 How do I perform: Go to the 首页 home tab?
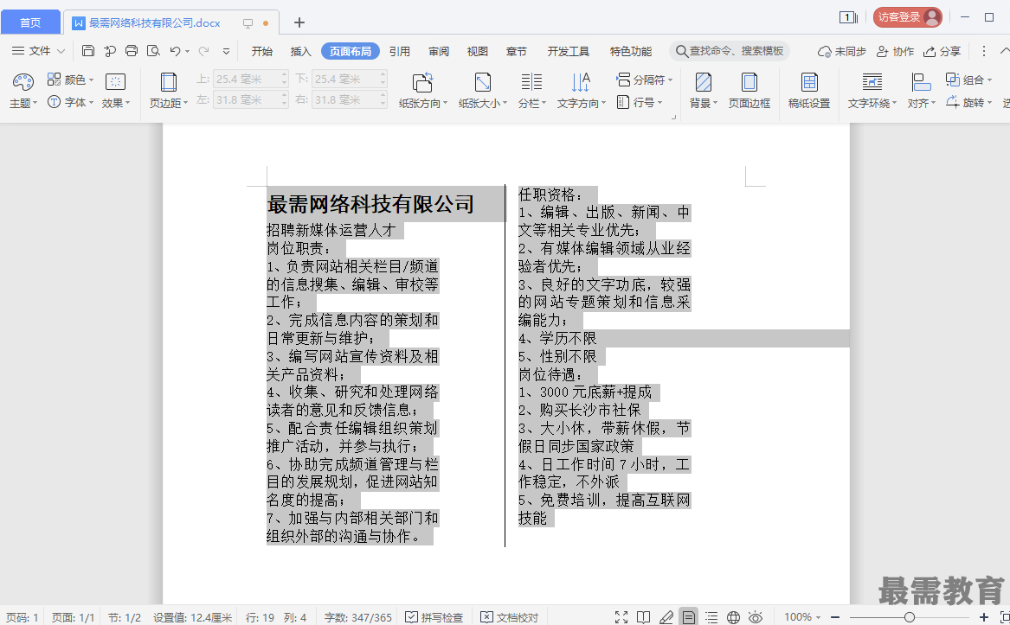[30, 22]
